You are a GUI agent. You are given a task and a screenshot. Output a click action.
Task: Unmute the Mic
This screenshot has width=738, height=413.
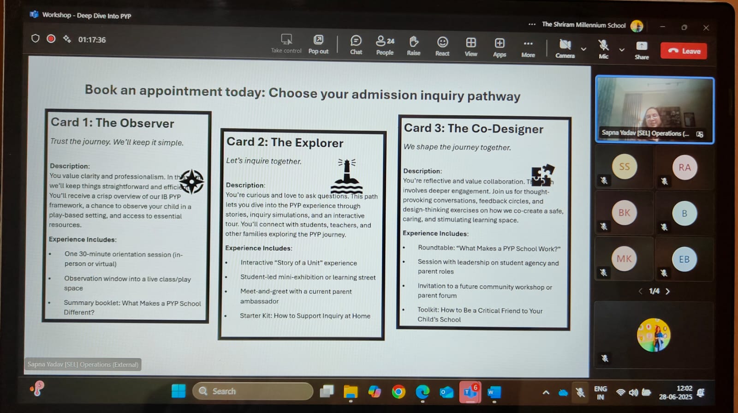tap(603, 49)
